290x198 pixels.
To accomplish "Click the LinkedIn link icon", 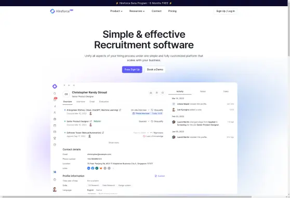I will (88, 168).
